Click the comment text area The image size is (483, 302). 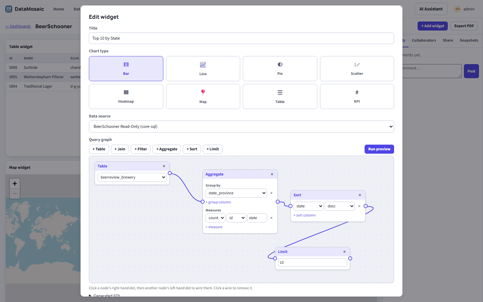point(432,71)
